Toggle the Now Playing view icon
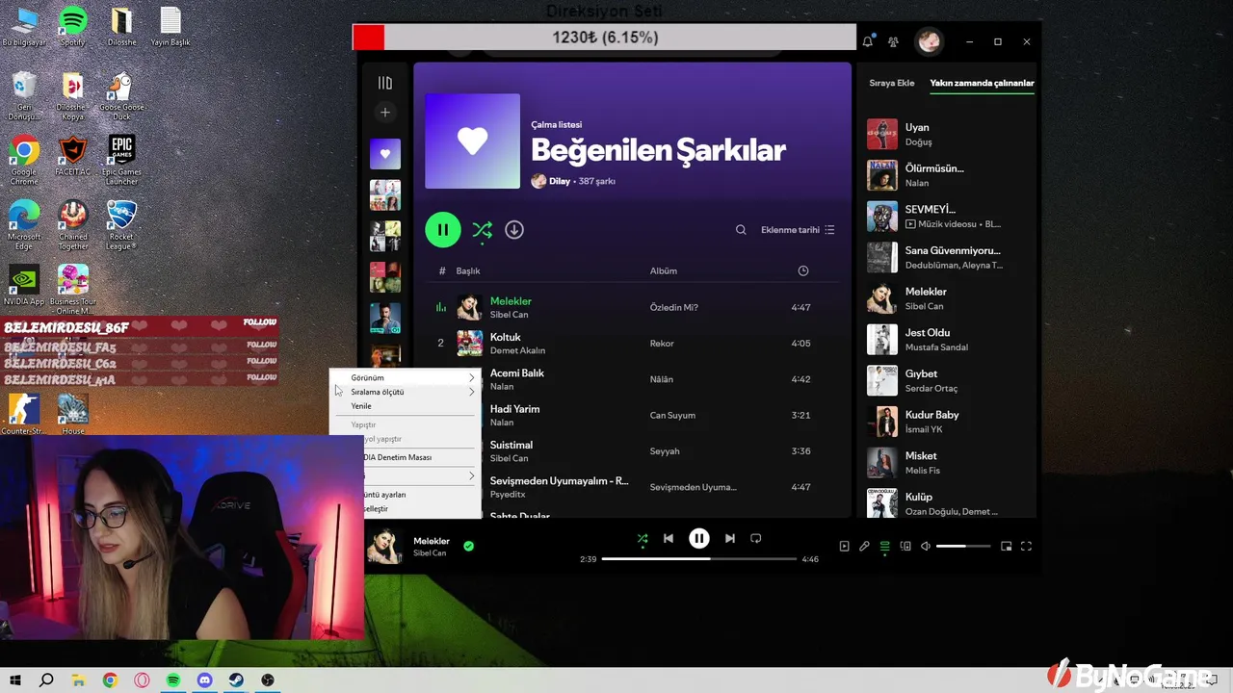 844,547
